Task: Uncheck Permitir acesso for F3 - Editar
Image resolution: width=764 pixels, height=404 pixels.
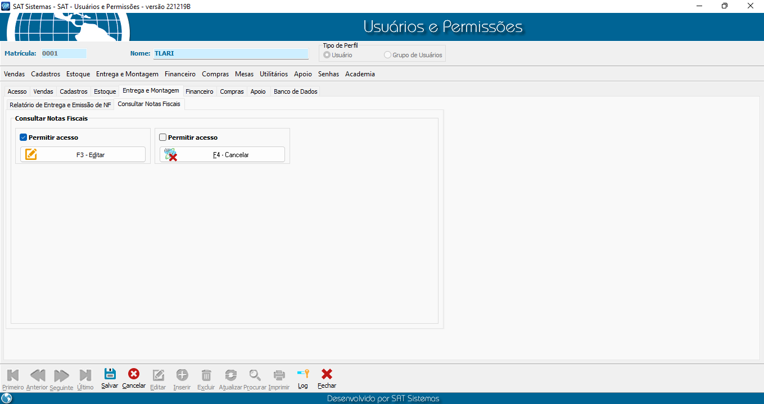Action: [24, 137]
